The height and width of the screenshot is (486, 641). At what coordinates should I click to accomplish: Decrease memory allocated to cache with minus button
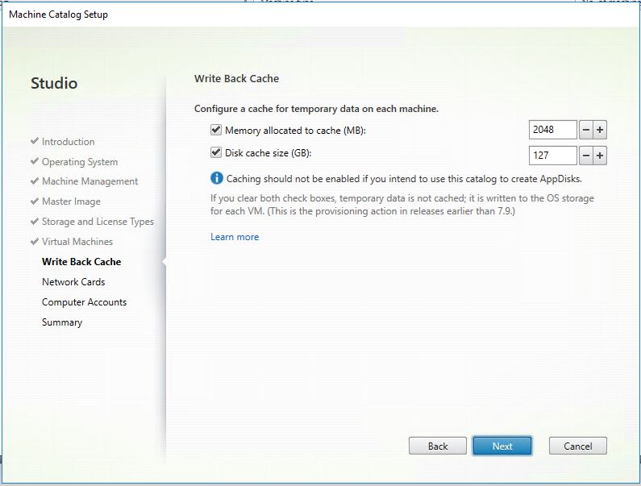click(x=586, y=130)
